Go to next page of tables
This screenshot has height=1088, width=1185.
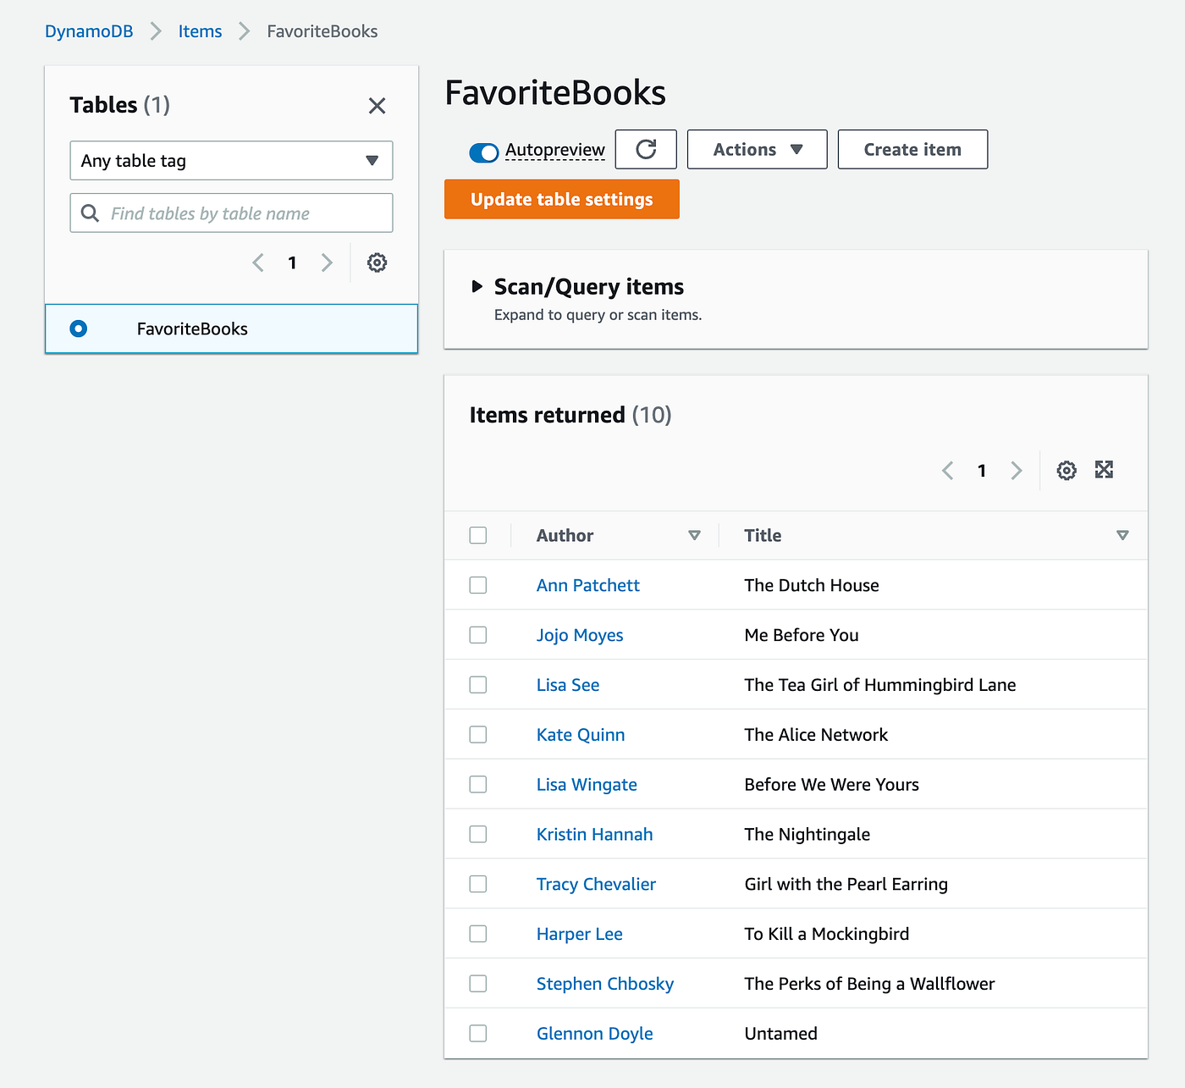[327, 262]
